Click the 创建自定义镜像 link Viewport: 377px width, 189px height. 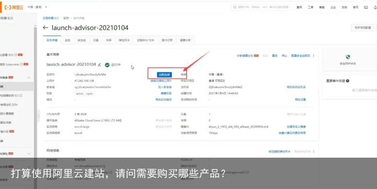pyautogui.click(x=296, y=127)
